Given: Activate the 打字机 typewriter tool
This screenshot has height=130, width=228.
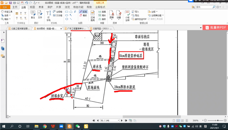Looking at the screenshot, I should pyautogui.click(x=49, y=16).
